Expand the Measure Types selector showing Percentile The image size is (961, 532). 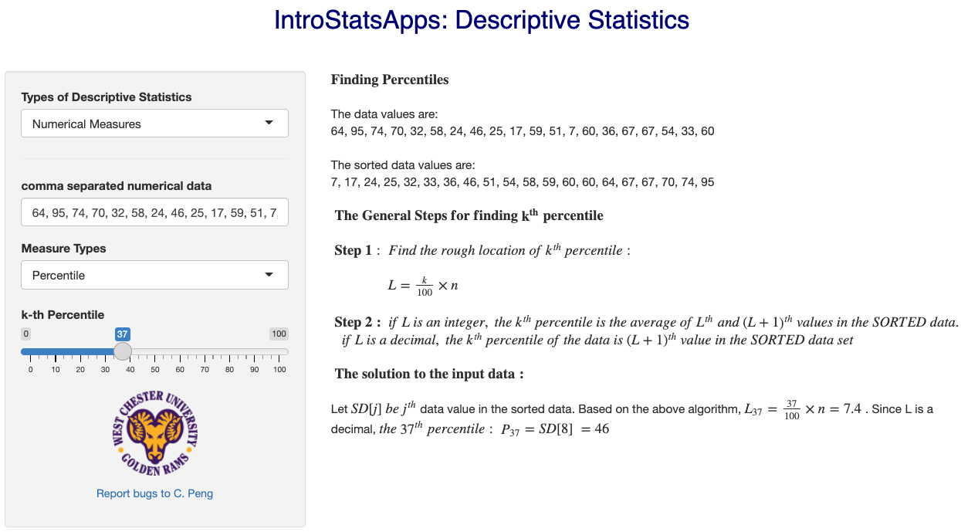pos(154,276)
